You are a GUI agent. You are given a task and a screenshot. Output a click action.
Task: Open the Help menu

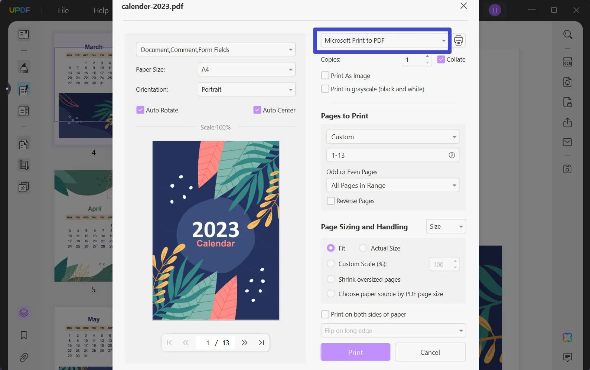click(x=101, y=10)
